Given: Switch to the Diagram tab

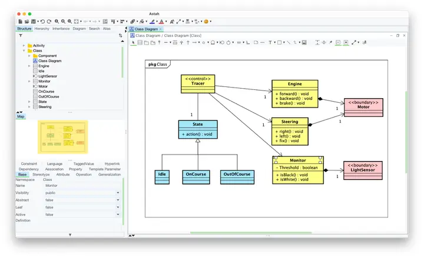Looking at the screenshot, I should click(79, 29).
